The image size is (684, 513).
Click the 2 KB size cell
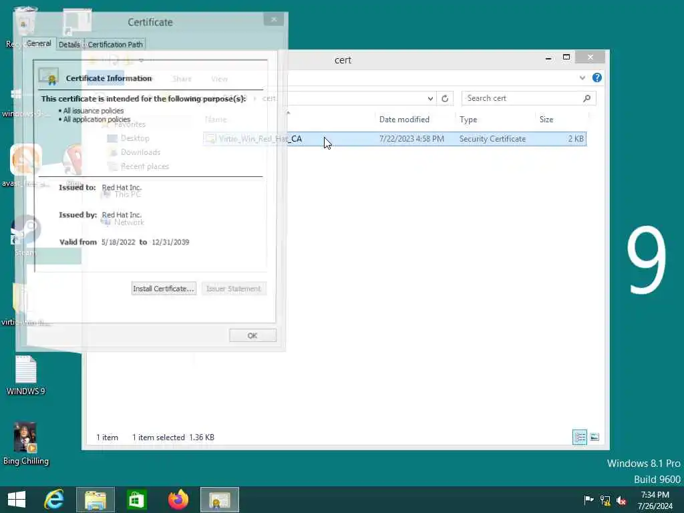pos(575,139)
